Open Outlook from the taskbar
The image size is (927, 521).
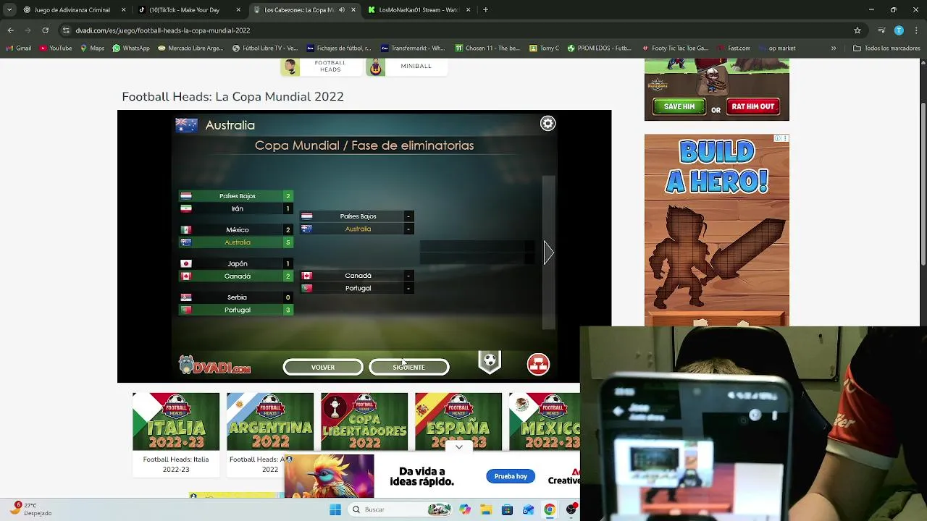[x=529, y=509]
